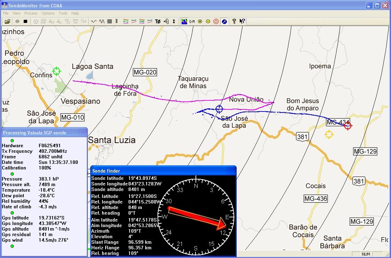391x258 pixels.
Task: Click the red compass arrow in Sonde finder
Action: click(197, 217)
